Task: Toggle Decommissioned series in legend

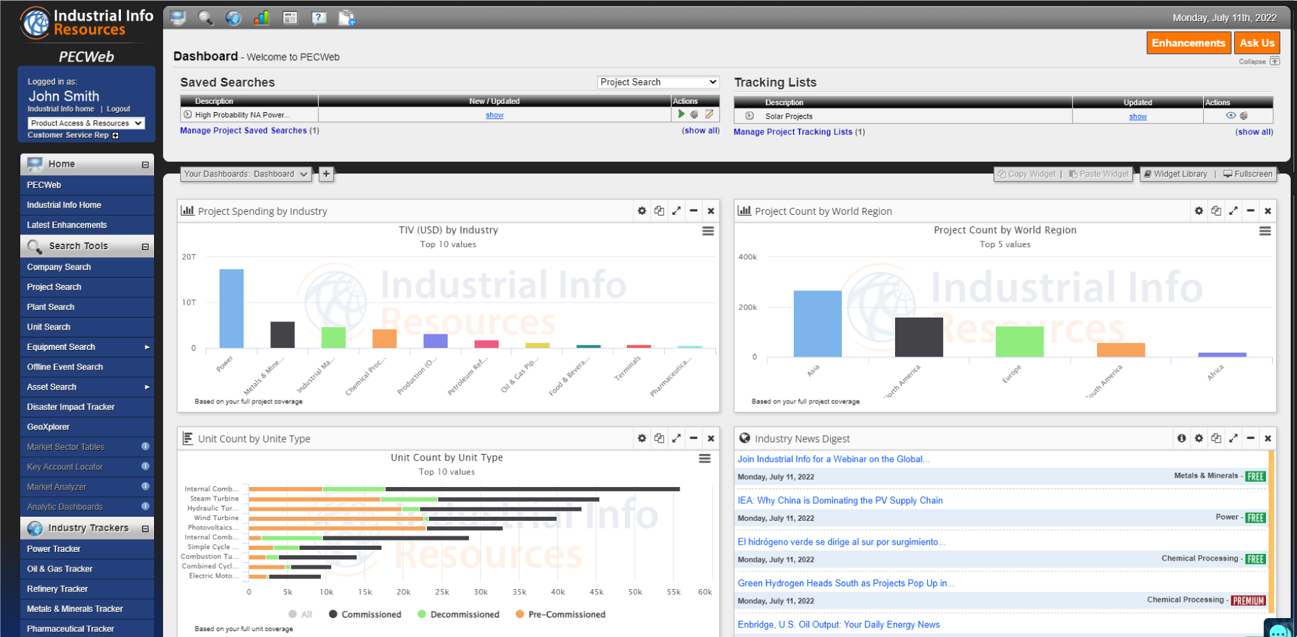Action: point(459,614)
